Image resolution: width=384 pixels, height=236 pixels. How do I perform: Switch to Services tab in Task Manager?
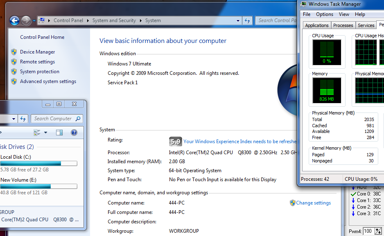point(366,25)
